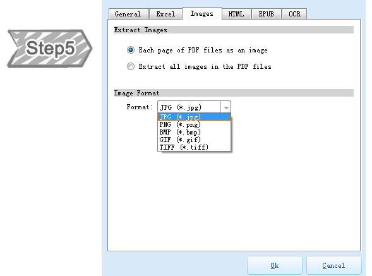Select BMP (*.bmp) format option

pyautogui.click(x=194, y=132)
